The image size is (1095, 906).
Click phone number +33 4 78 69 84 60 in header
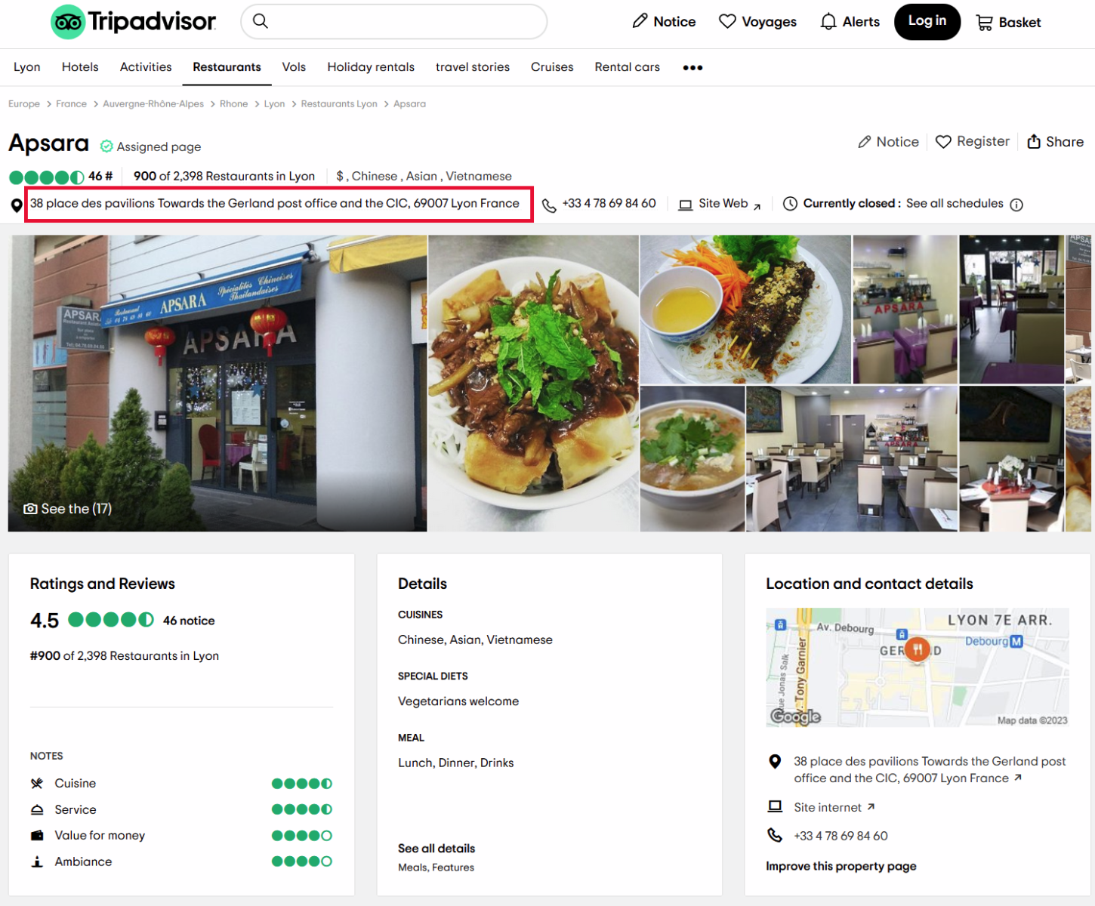pyautogui.click(x=609, y=204)
